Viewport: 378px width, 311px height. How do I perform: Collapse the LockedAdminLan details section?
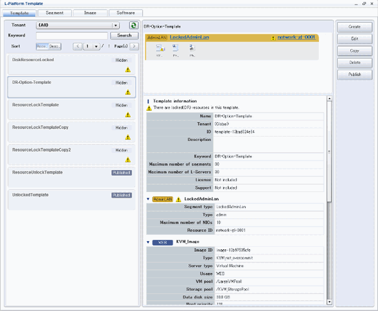[x=147, y=199]
